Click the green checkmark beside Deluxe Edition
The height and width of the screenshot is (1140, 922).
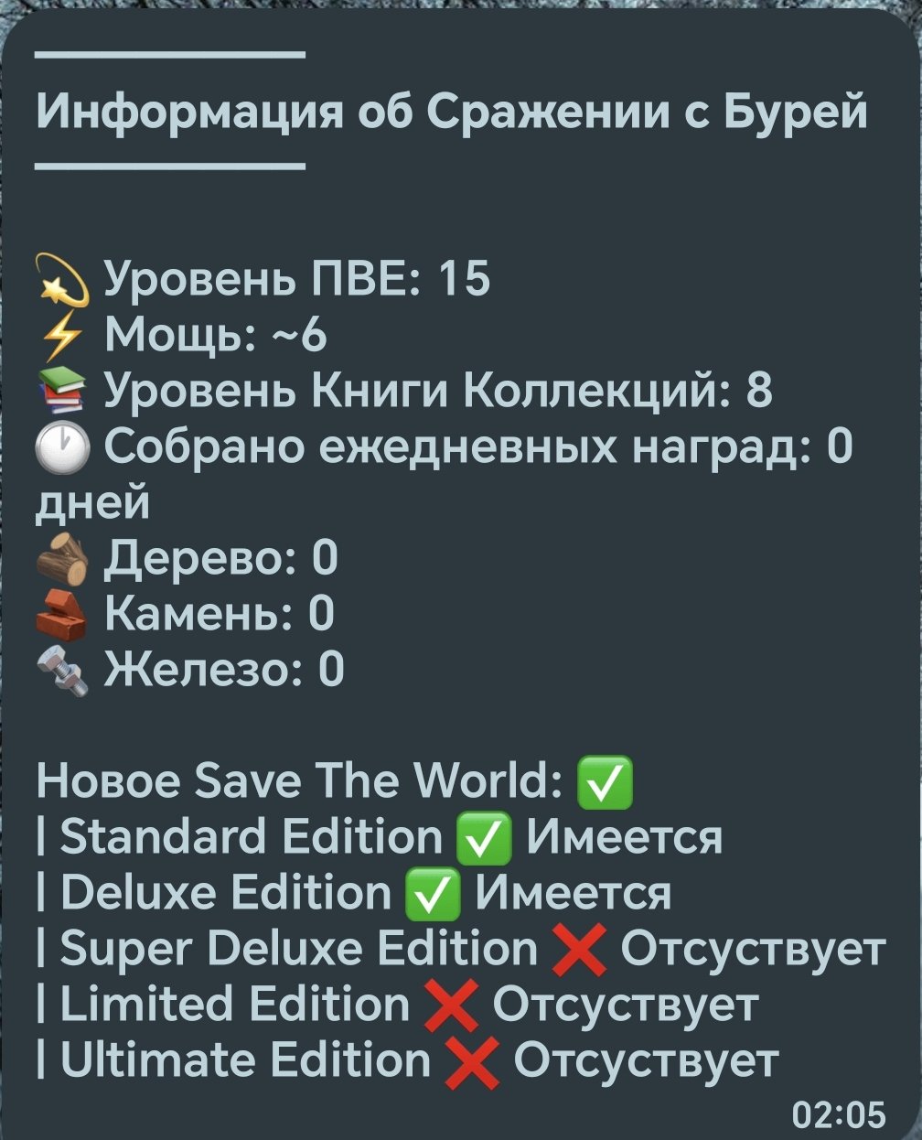433,895
